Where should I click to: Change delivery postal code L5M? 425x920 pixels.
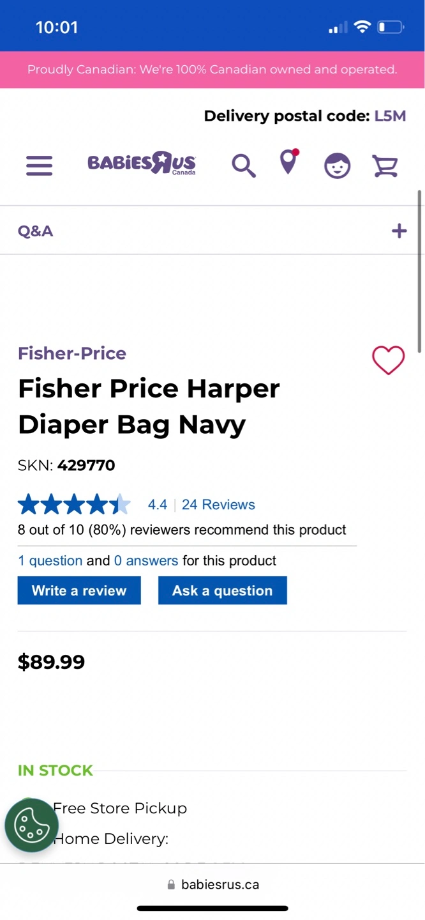[390, 116]
